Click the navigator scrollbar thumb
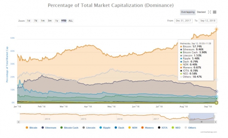Screen dimensions: 228x138 pos(201,122)
